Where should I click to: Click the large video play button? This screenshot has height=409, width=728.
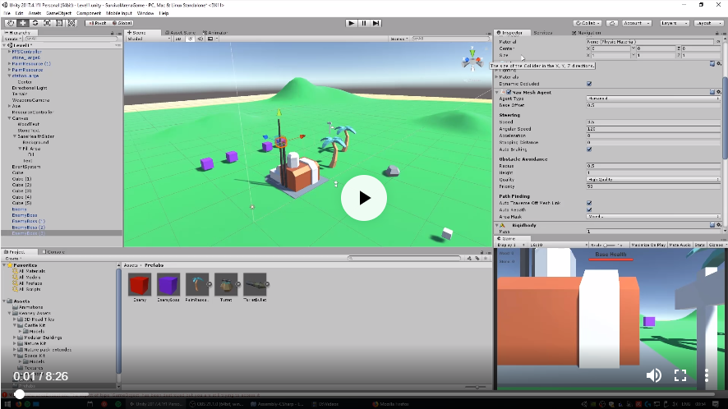(364, 198)
